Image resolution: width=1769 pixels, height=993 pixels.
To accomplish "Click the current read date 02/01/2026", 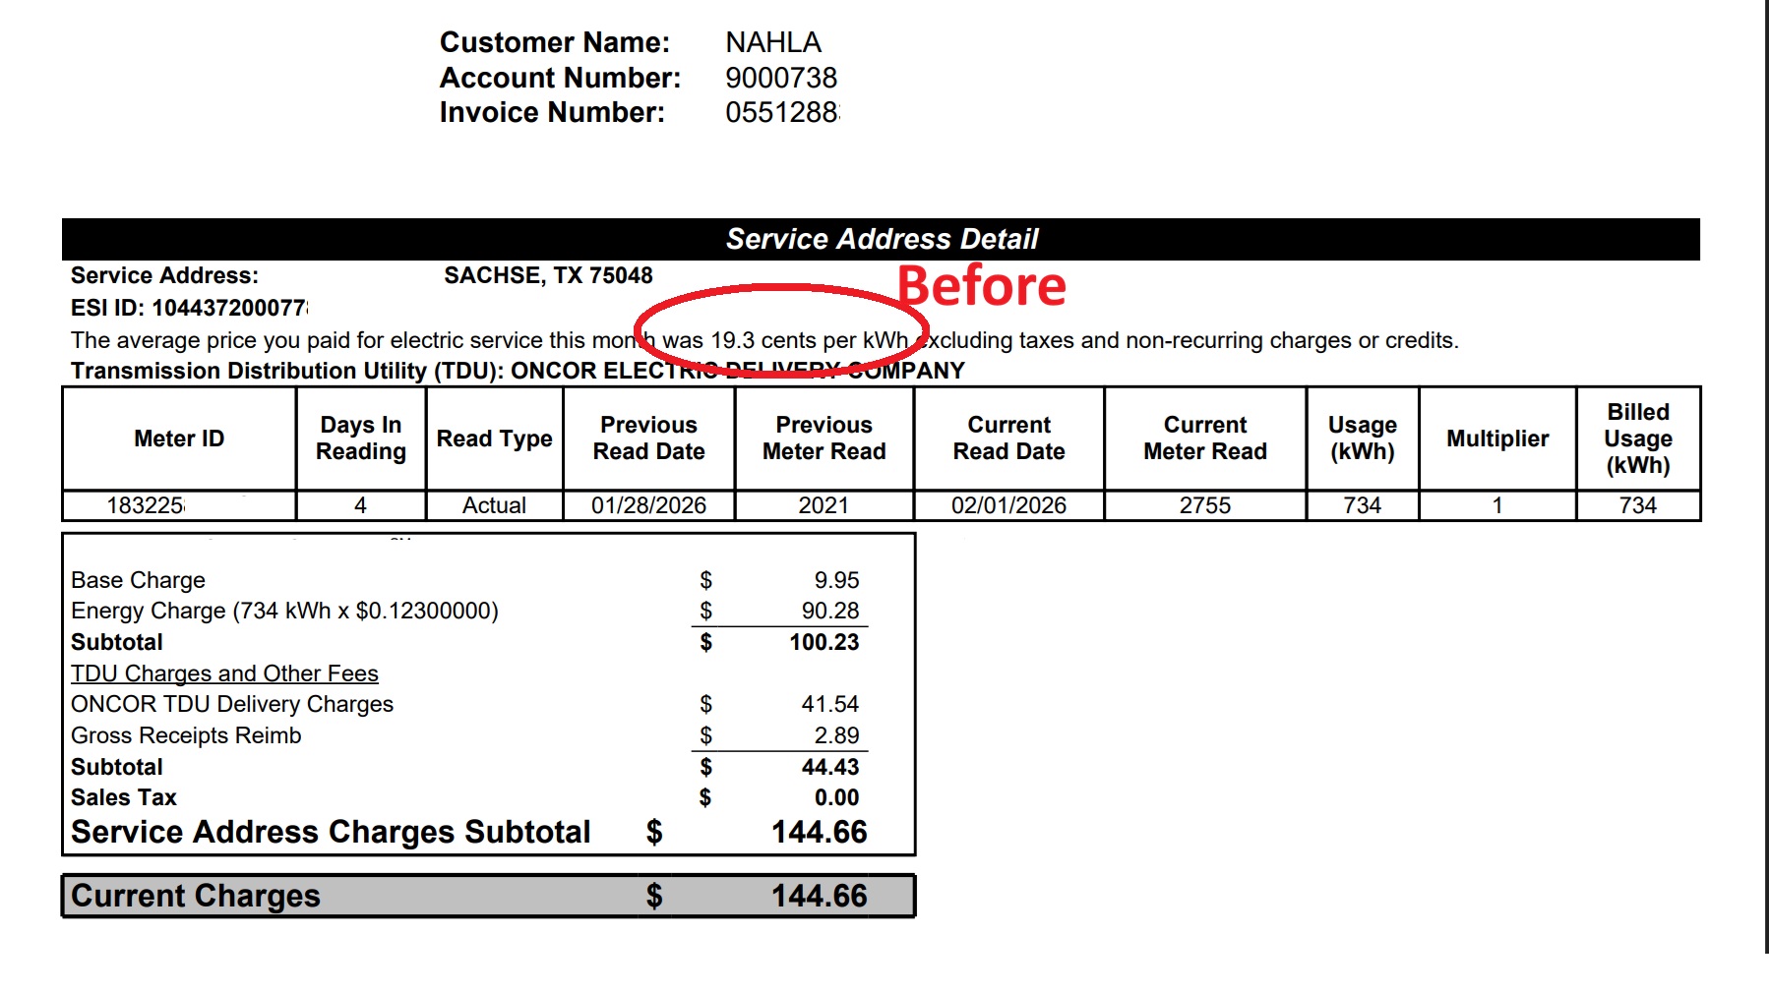I will coord(1008,505).
